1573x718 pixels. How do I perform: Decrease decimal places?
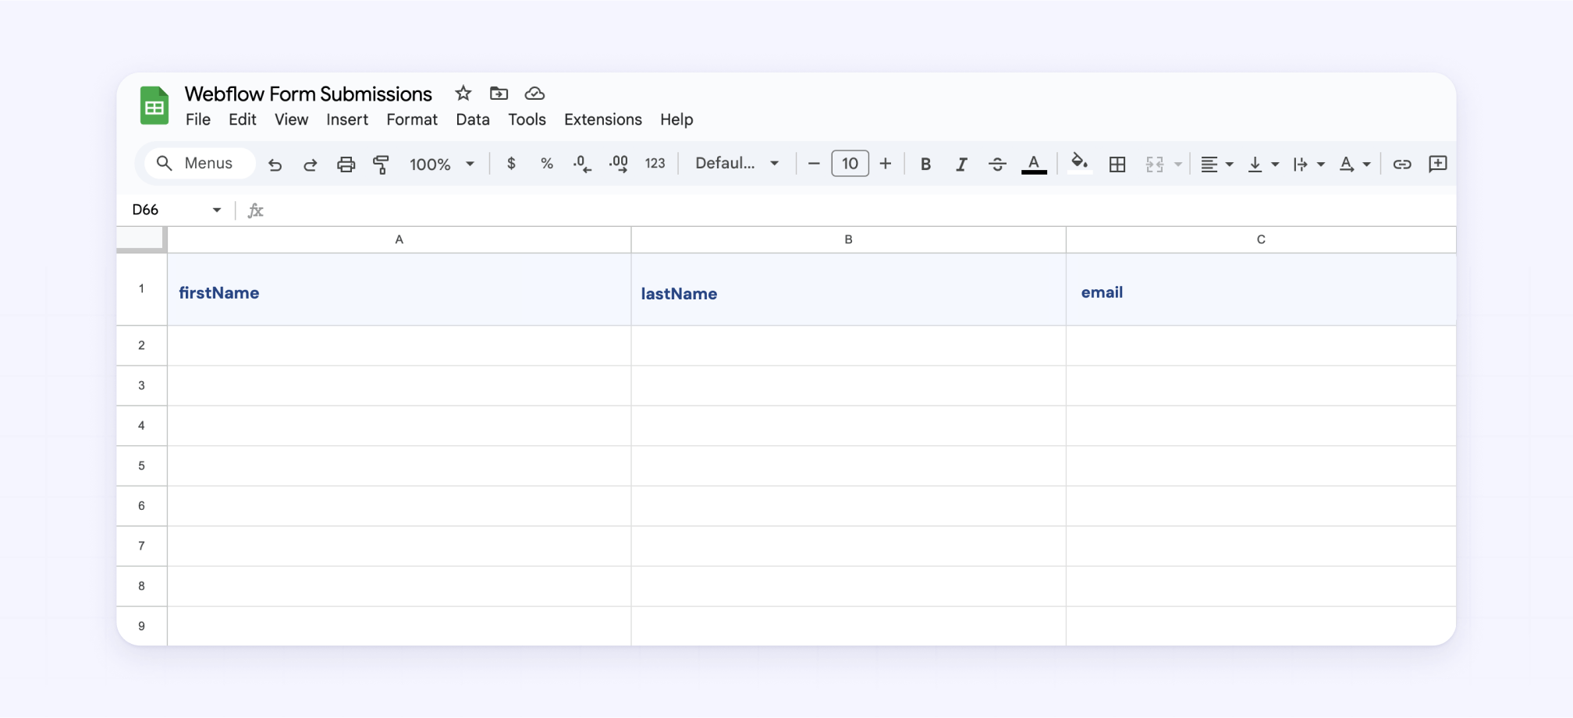[582, 164]
